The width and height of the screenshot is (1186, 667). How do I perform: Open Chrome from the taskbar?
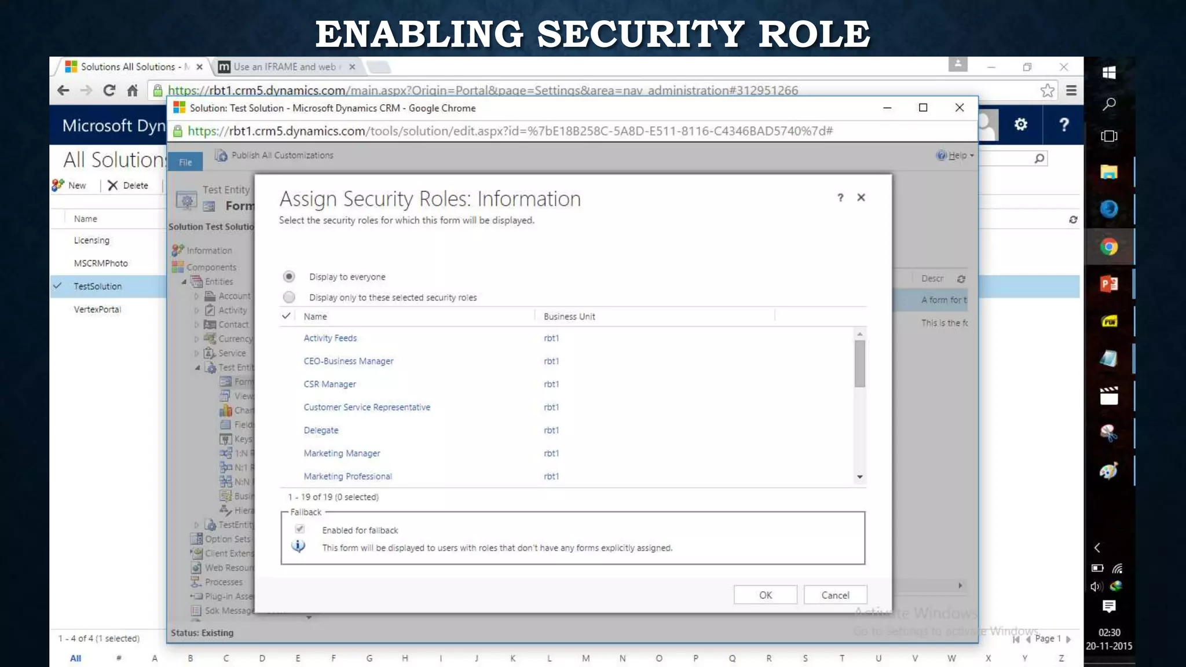pos(1109,247)
